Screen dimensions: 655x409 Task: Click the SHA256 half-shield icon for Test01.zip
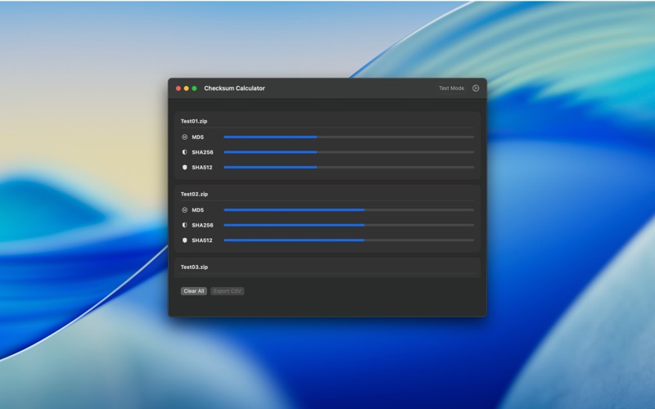(x=184, y=152)
